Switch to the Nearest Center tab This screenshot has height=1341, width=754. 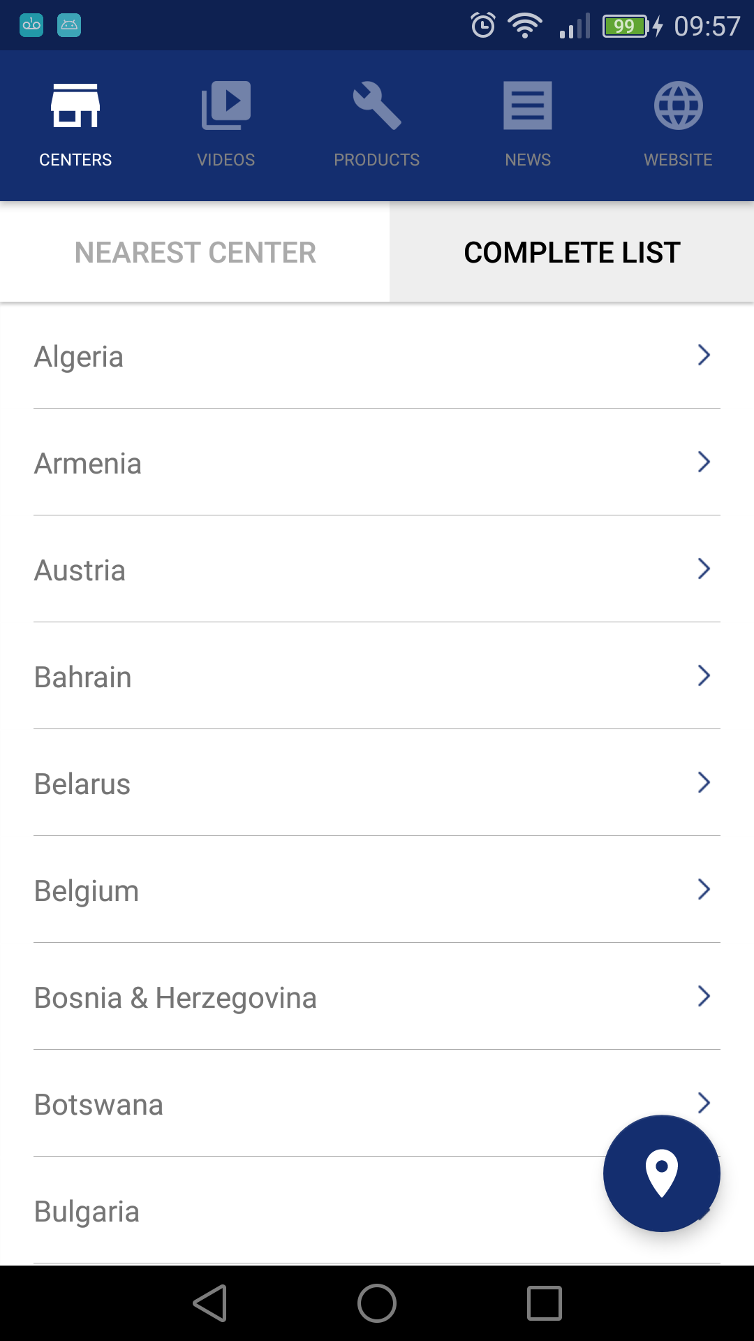tap(195, 252)
